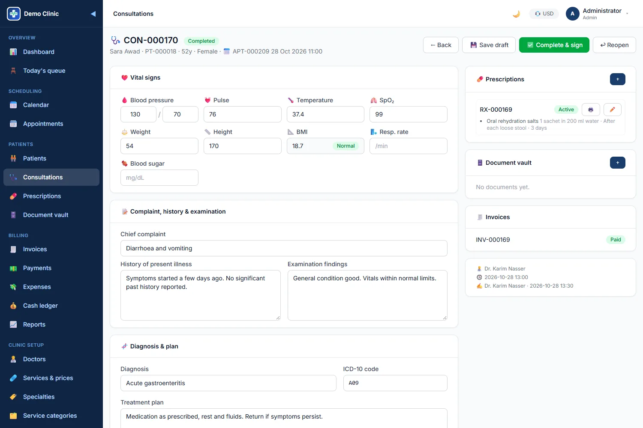Click the Services & prices icon
Viewport: 643px width, 428px height.
pos(13,378)
